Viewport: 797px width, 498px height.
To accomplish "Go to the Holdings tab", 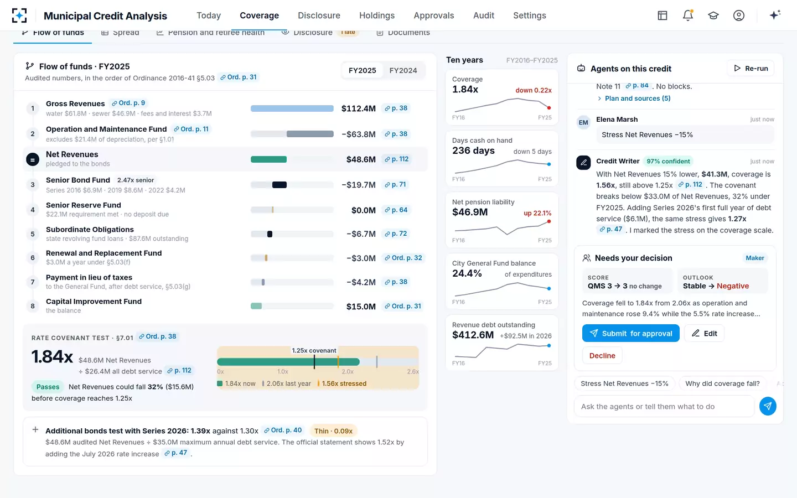I will point(377,15).
